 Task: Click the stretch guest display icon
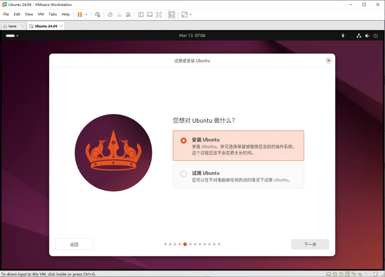tap(184, 15)
